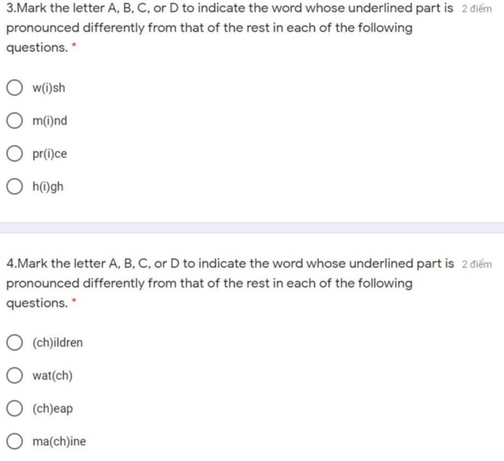Select the radio circle beside (ch)ildren
The image size is (504, 461).
14,342
